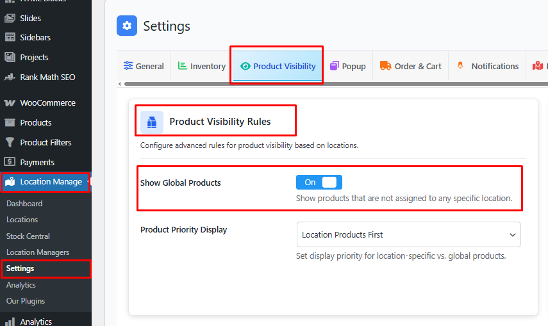Click the Settings gear icon in header
Screen dimensions: 548x326
pos(127,26)
